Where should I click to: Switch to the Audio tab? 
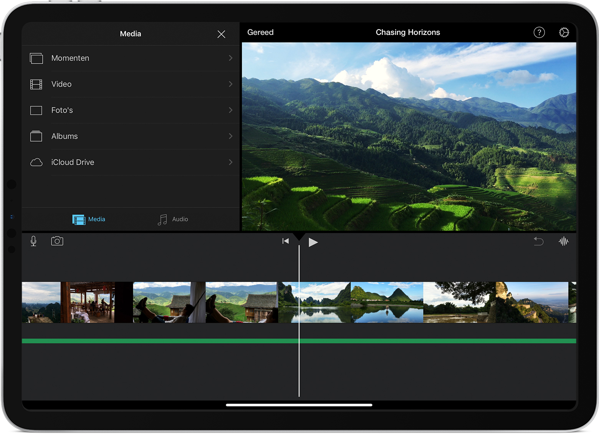coord(173,219)
